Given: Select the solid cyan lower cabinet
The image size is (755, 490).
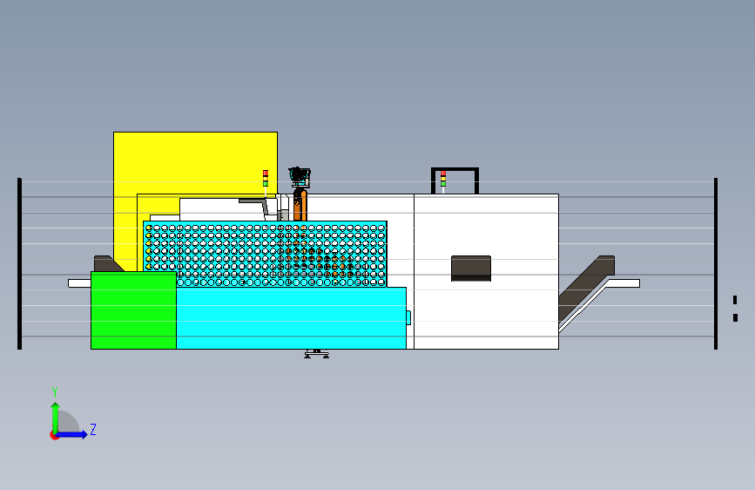Looking at the screenshot, I should (x=291, y=318).
